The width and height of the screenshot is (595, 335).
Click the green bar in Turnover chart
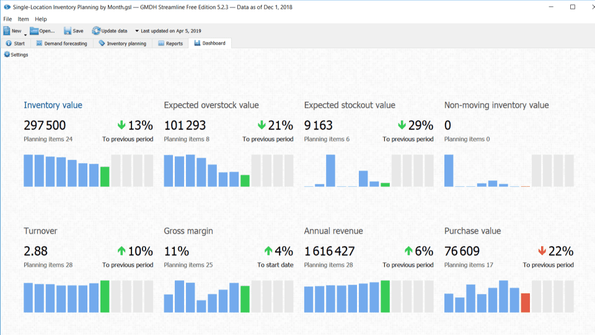click(x=105, y=297)
